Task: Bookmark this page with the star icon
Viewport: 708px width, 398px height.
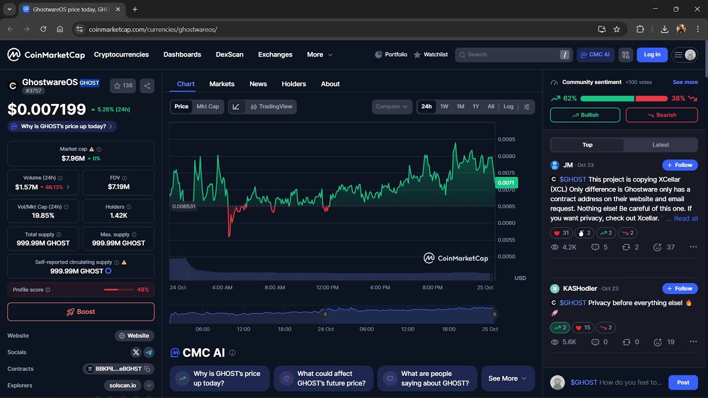Action: click(617, 29)
